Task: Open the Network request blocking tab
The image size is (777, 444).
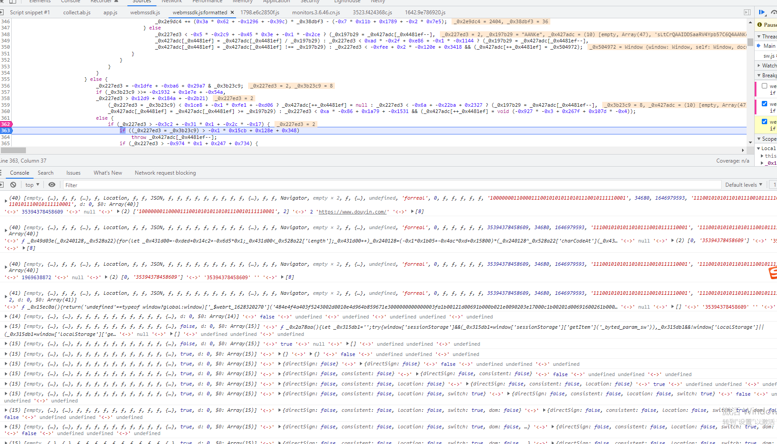Action: pos(165,173)
